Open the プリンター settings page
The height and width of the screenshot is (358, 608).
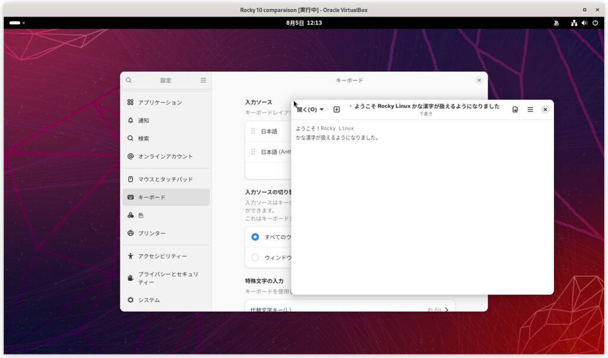pyautogui.click(x=166, y=233)
